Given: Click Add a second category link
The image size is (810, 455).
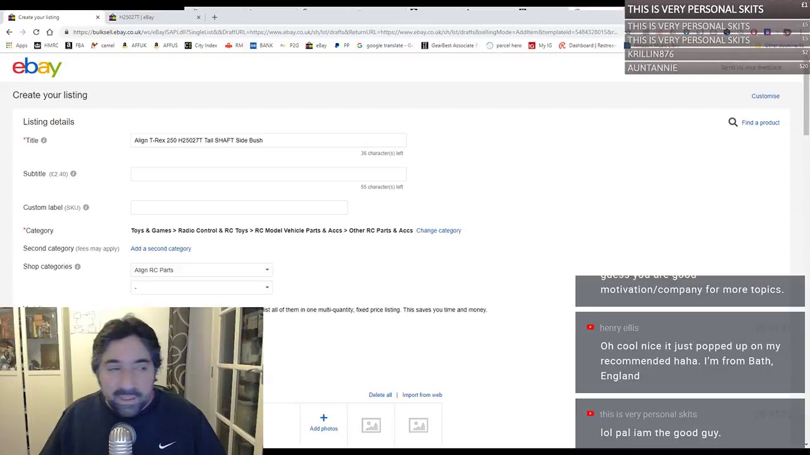Looking at the screenshot, I should (161, 248).
